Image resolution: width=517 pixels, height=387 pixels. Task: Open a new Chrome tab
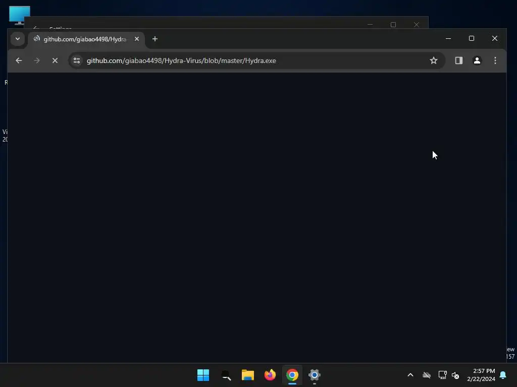tap(154, 39)
